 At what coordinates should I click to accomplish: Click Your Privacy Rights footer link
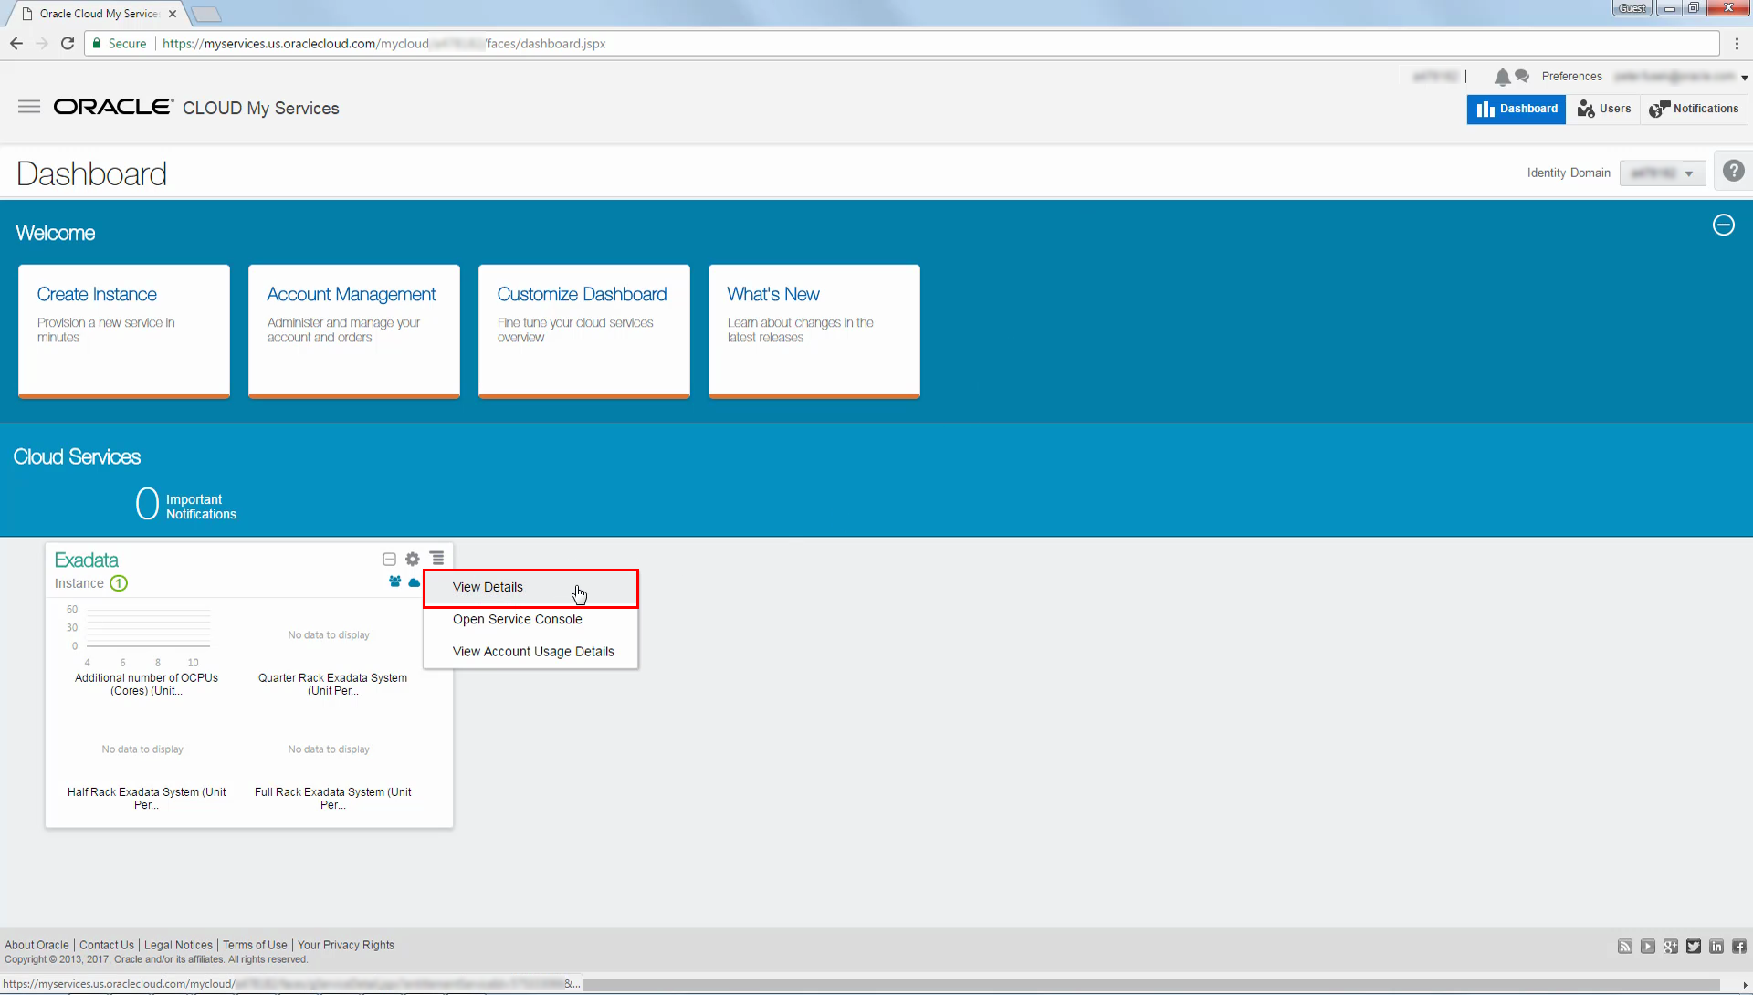(345, 945)
